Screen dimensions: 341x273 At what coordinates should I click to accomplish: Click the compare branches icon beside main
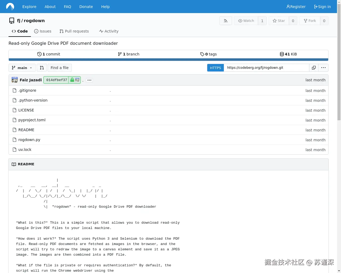click(42, 68)
